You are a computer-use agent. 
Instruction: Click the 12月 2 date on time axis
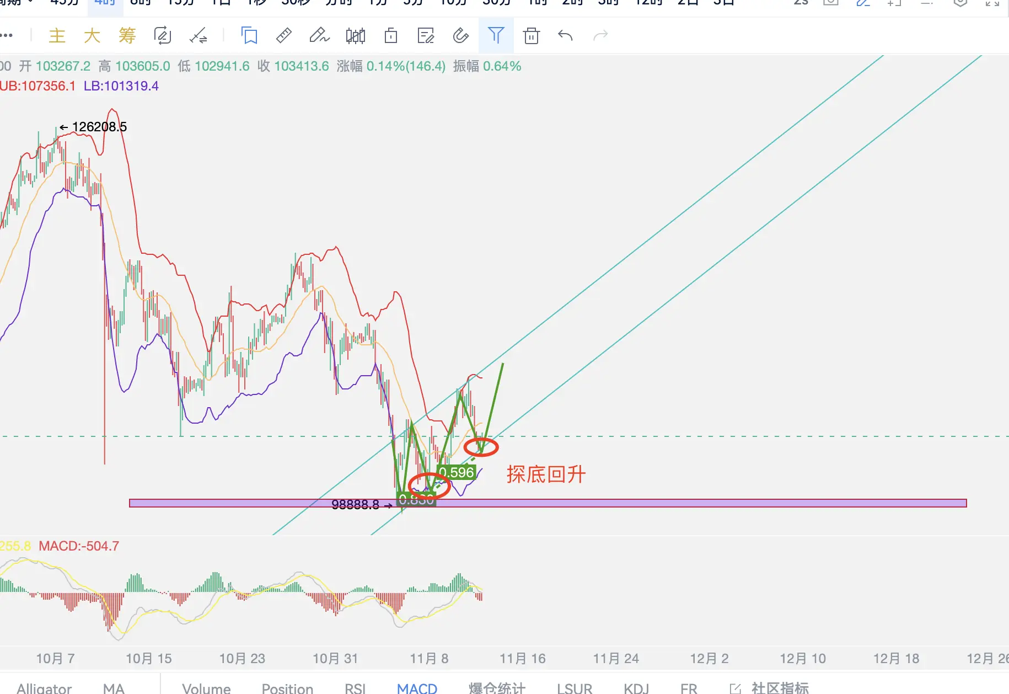pos(710,659)
